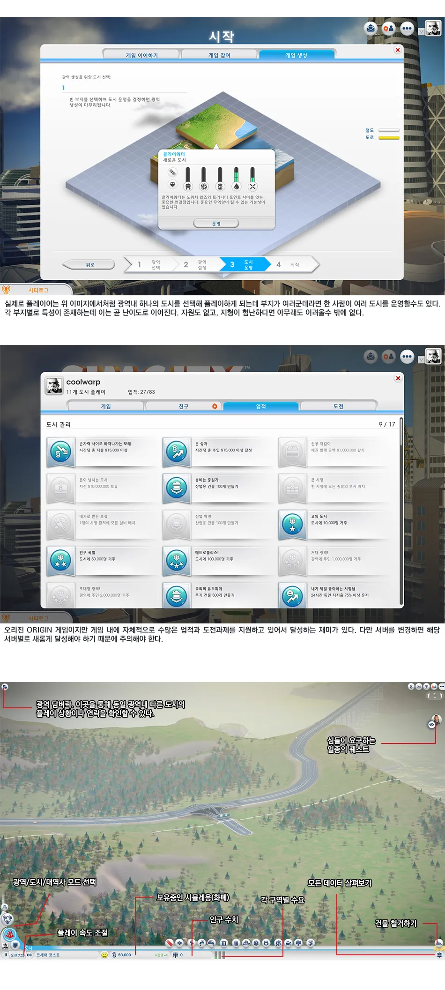Click the population count indicator
This screenshot has height=990, width=445.
coord(178,955)
